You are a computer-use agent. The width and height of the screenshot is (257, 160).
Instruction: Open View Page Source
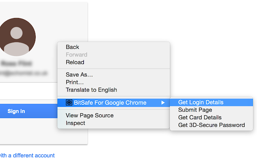coord(90,116)
